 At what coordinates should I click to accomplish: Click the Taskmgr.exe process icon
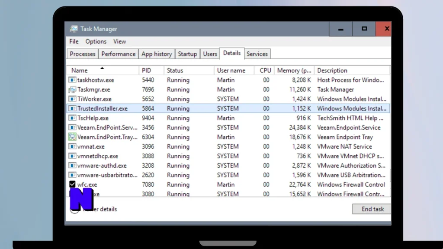pyautogui.click(x=72, y=89)
